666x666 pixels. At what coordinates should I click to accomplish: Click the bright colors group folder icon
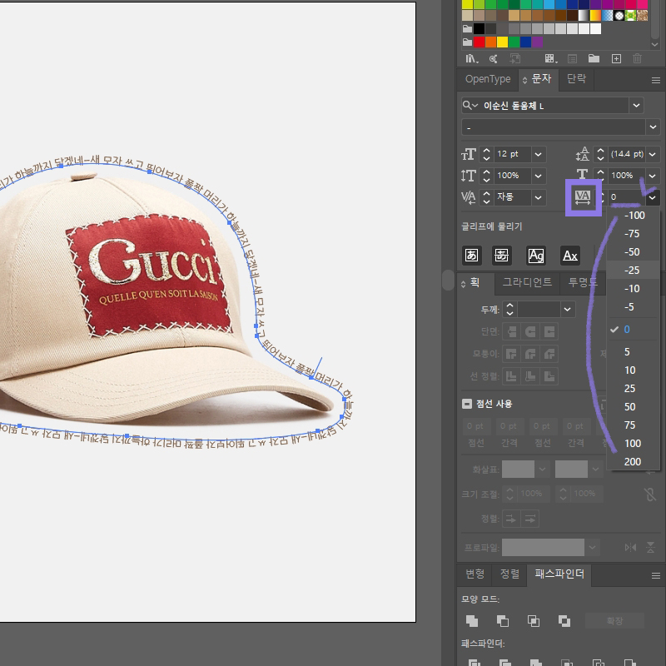pos(467,42)
